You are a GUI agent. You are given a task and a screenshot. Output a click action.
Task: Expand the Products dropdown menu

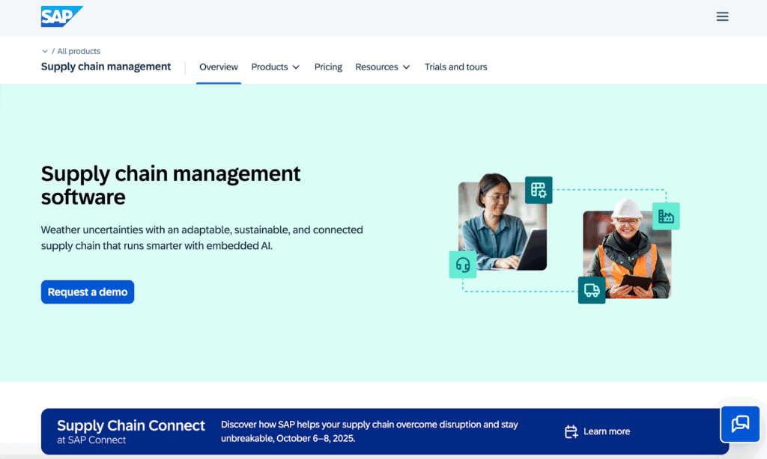275,67
